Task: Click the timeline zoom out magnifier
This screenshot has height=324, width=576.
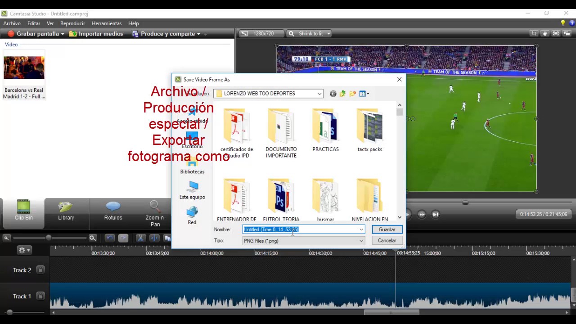Action: pos(7,238)
